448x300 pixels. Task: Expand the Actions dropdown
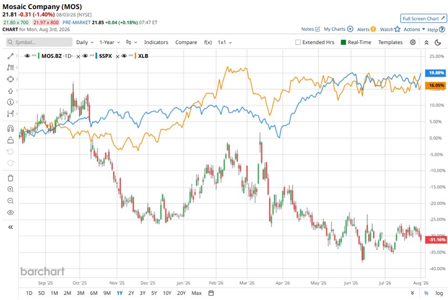pyautogui.click(x=414, y=29)
